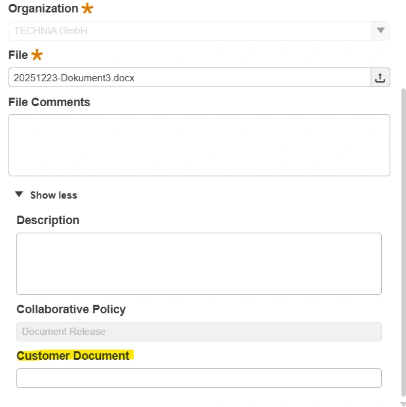This screenshot has height=407, width=406.
Task: Click the Collaborative Policy label
Action: 71,309
